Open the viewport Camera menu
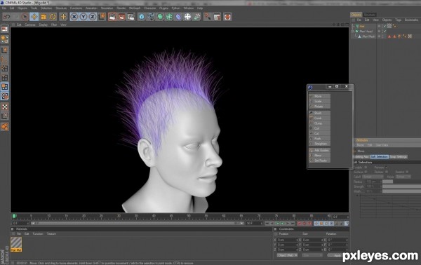 pos(30,25)
